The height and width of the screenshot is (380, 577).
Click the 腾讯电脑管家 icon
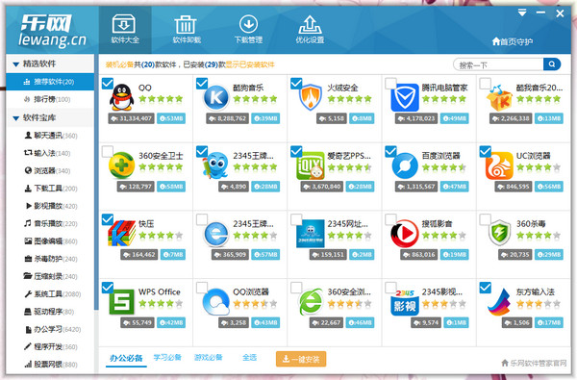pos(405,97)
